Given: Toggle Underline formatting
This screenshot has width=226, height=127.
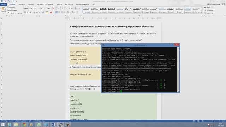Looking at the screenshot, I should (30, 12).
